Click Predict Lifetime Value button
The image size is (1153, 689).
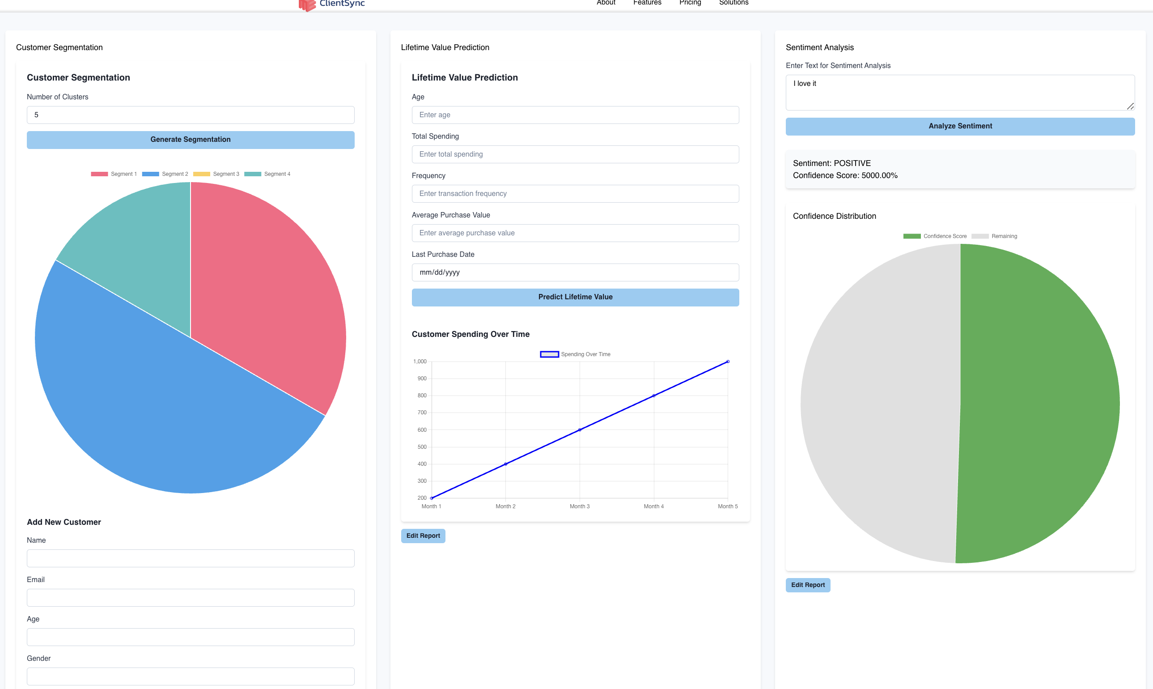point(575,297)
